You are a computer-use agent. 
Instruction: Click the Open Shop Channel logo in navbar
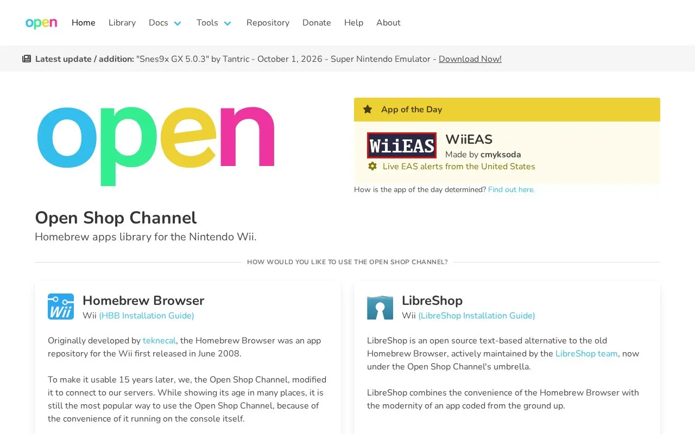(41, 23)
